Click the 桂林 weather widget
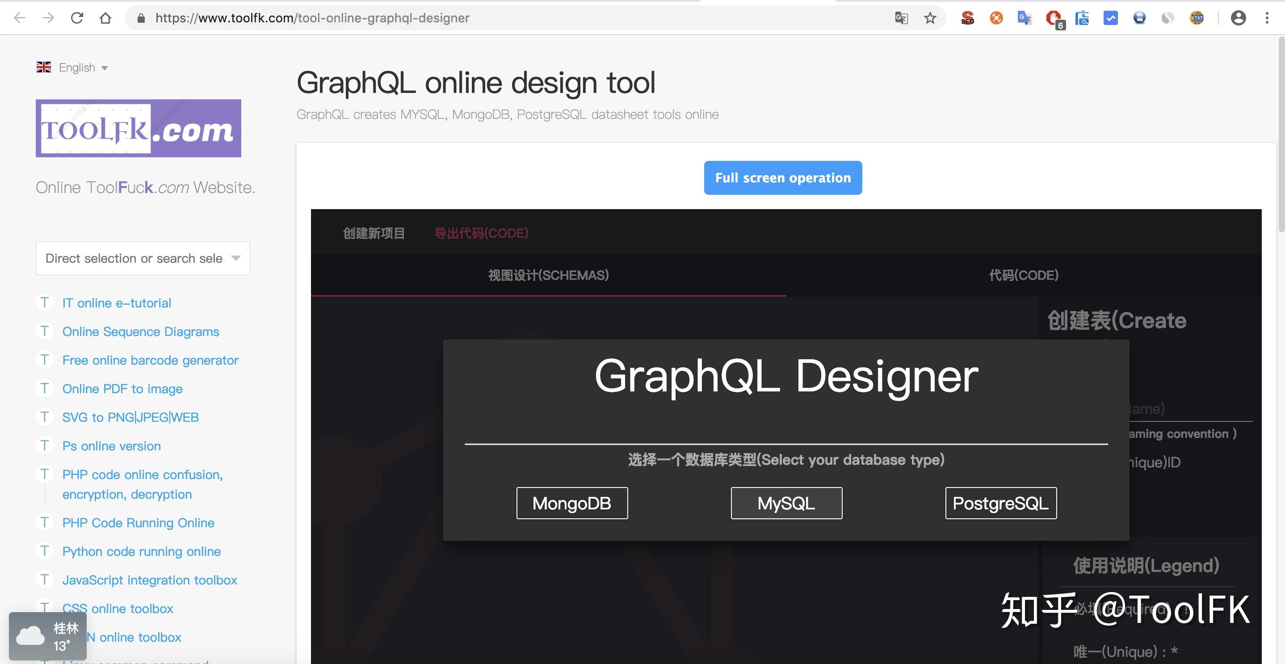 coord(48,636)
